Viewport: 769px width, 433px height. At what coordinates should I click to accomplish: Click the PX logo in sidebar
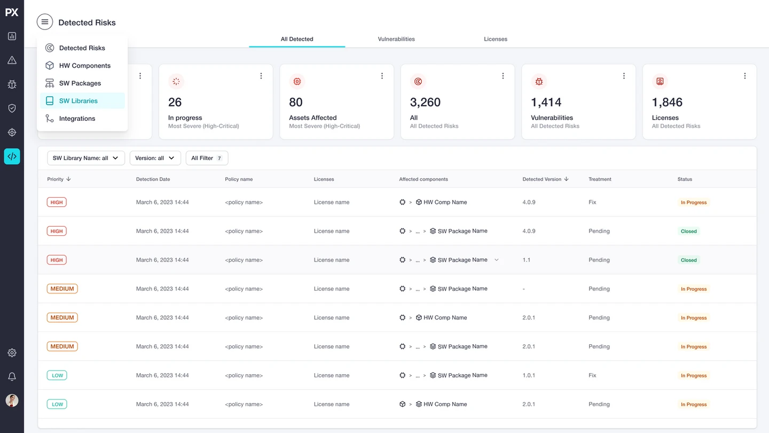coord(12,12)
